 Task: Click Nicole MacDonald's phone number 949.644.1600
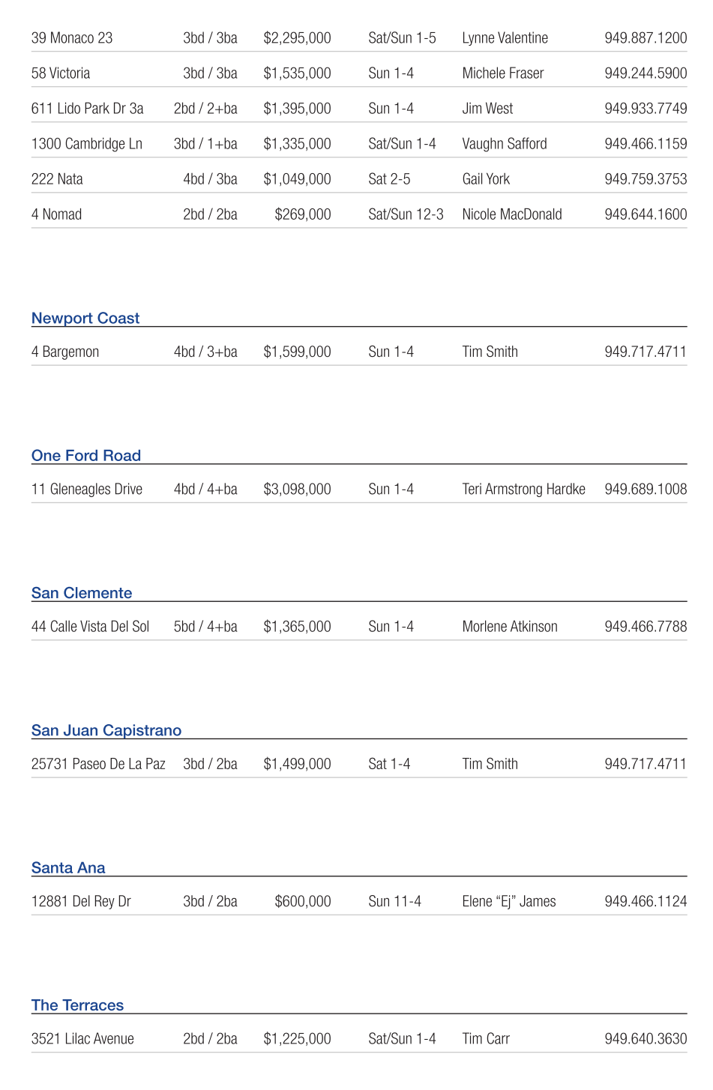(645, 214)
